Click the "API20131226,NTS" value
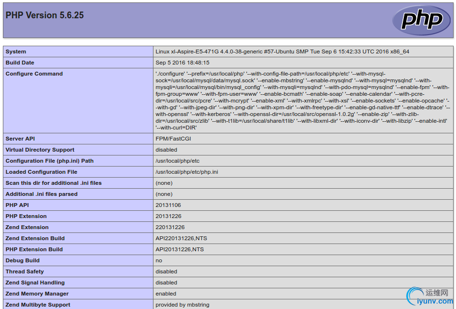The image size is (456, 309). pyautogui.click(x=180, y=249)
